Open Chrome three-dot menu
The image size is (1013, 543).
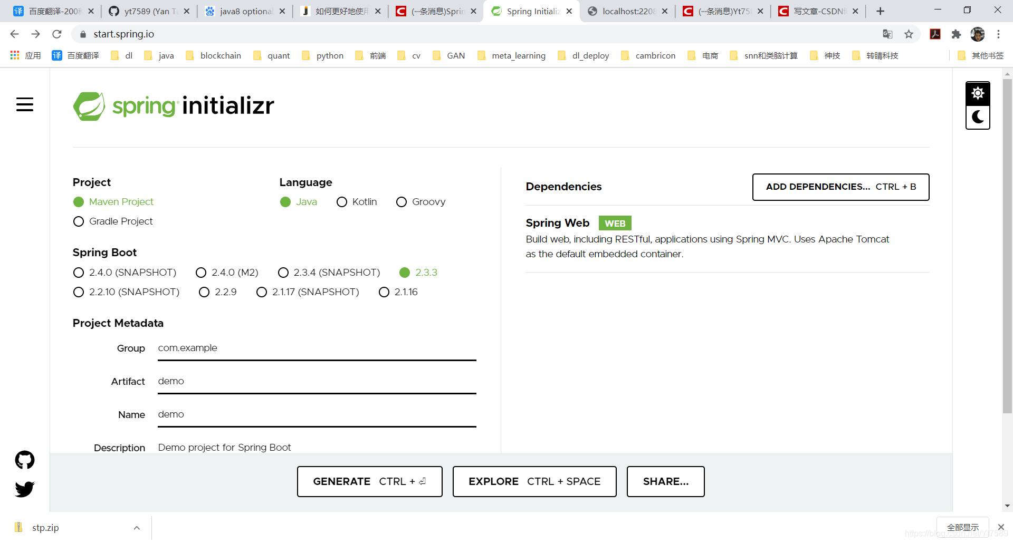click(998, 34)
